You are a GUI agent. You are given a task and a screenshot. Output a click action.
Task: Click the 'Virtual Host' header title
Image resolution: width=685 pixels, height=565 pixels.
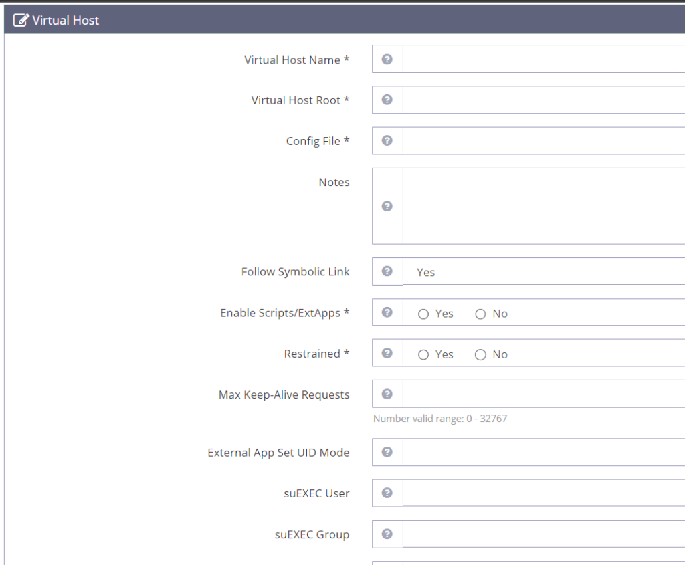(x=66, y=21)
